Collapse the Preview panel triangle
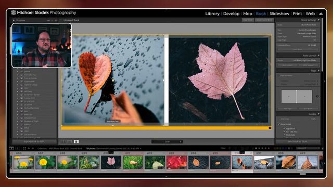Image resolution: width=333 pixels, height=187 pixels. pyautogui.click(x=14, y=20)
